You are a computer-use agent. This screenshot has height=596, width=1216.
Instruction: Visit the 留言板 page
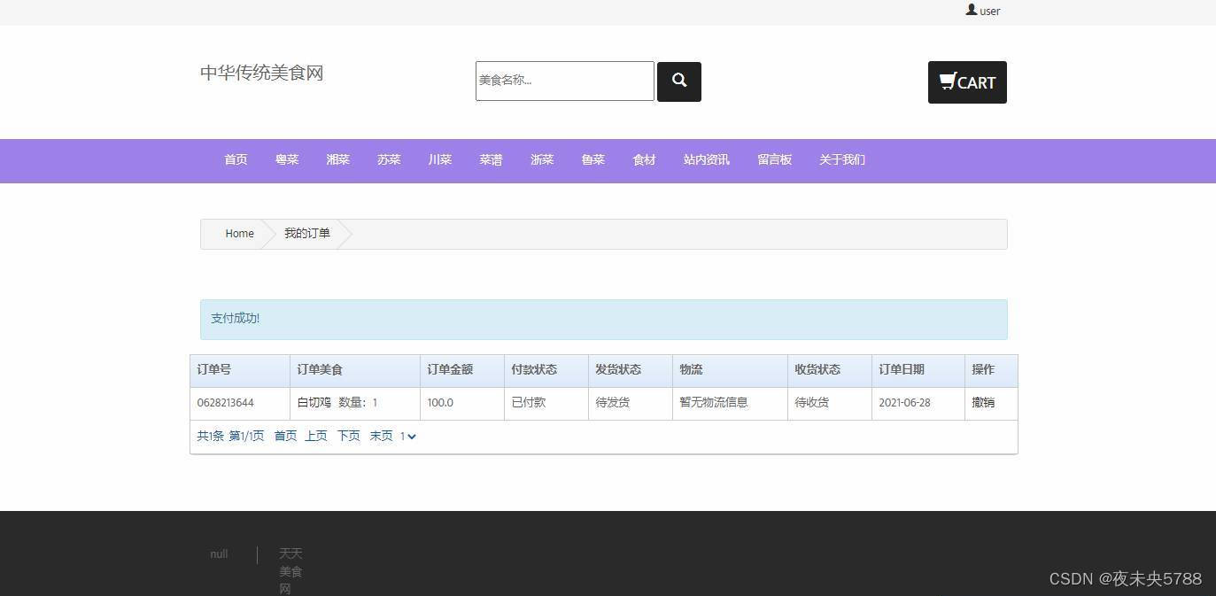pos(774,160)
